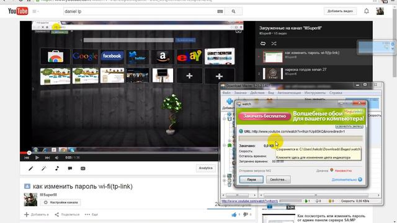397x223 pixels.
Task: Open the 'Справка' menu in Download Master
Action: (x=336, y=93)
